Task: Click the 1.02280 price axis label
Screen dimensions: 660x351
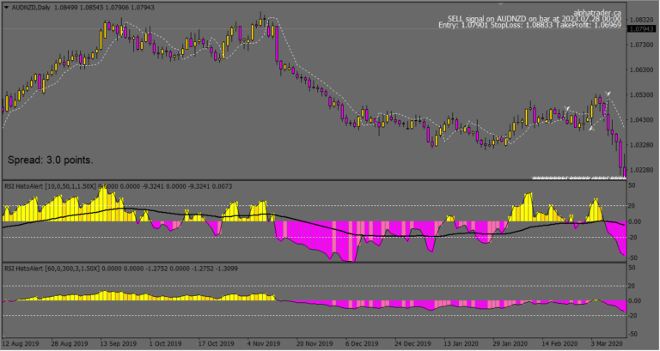Action: pyautogui.click(x=641, y=170)
